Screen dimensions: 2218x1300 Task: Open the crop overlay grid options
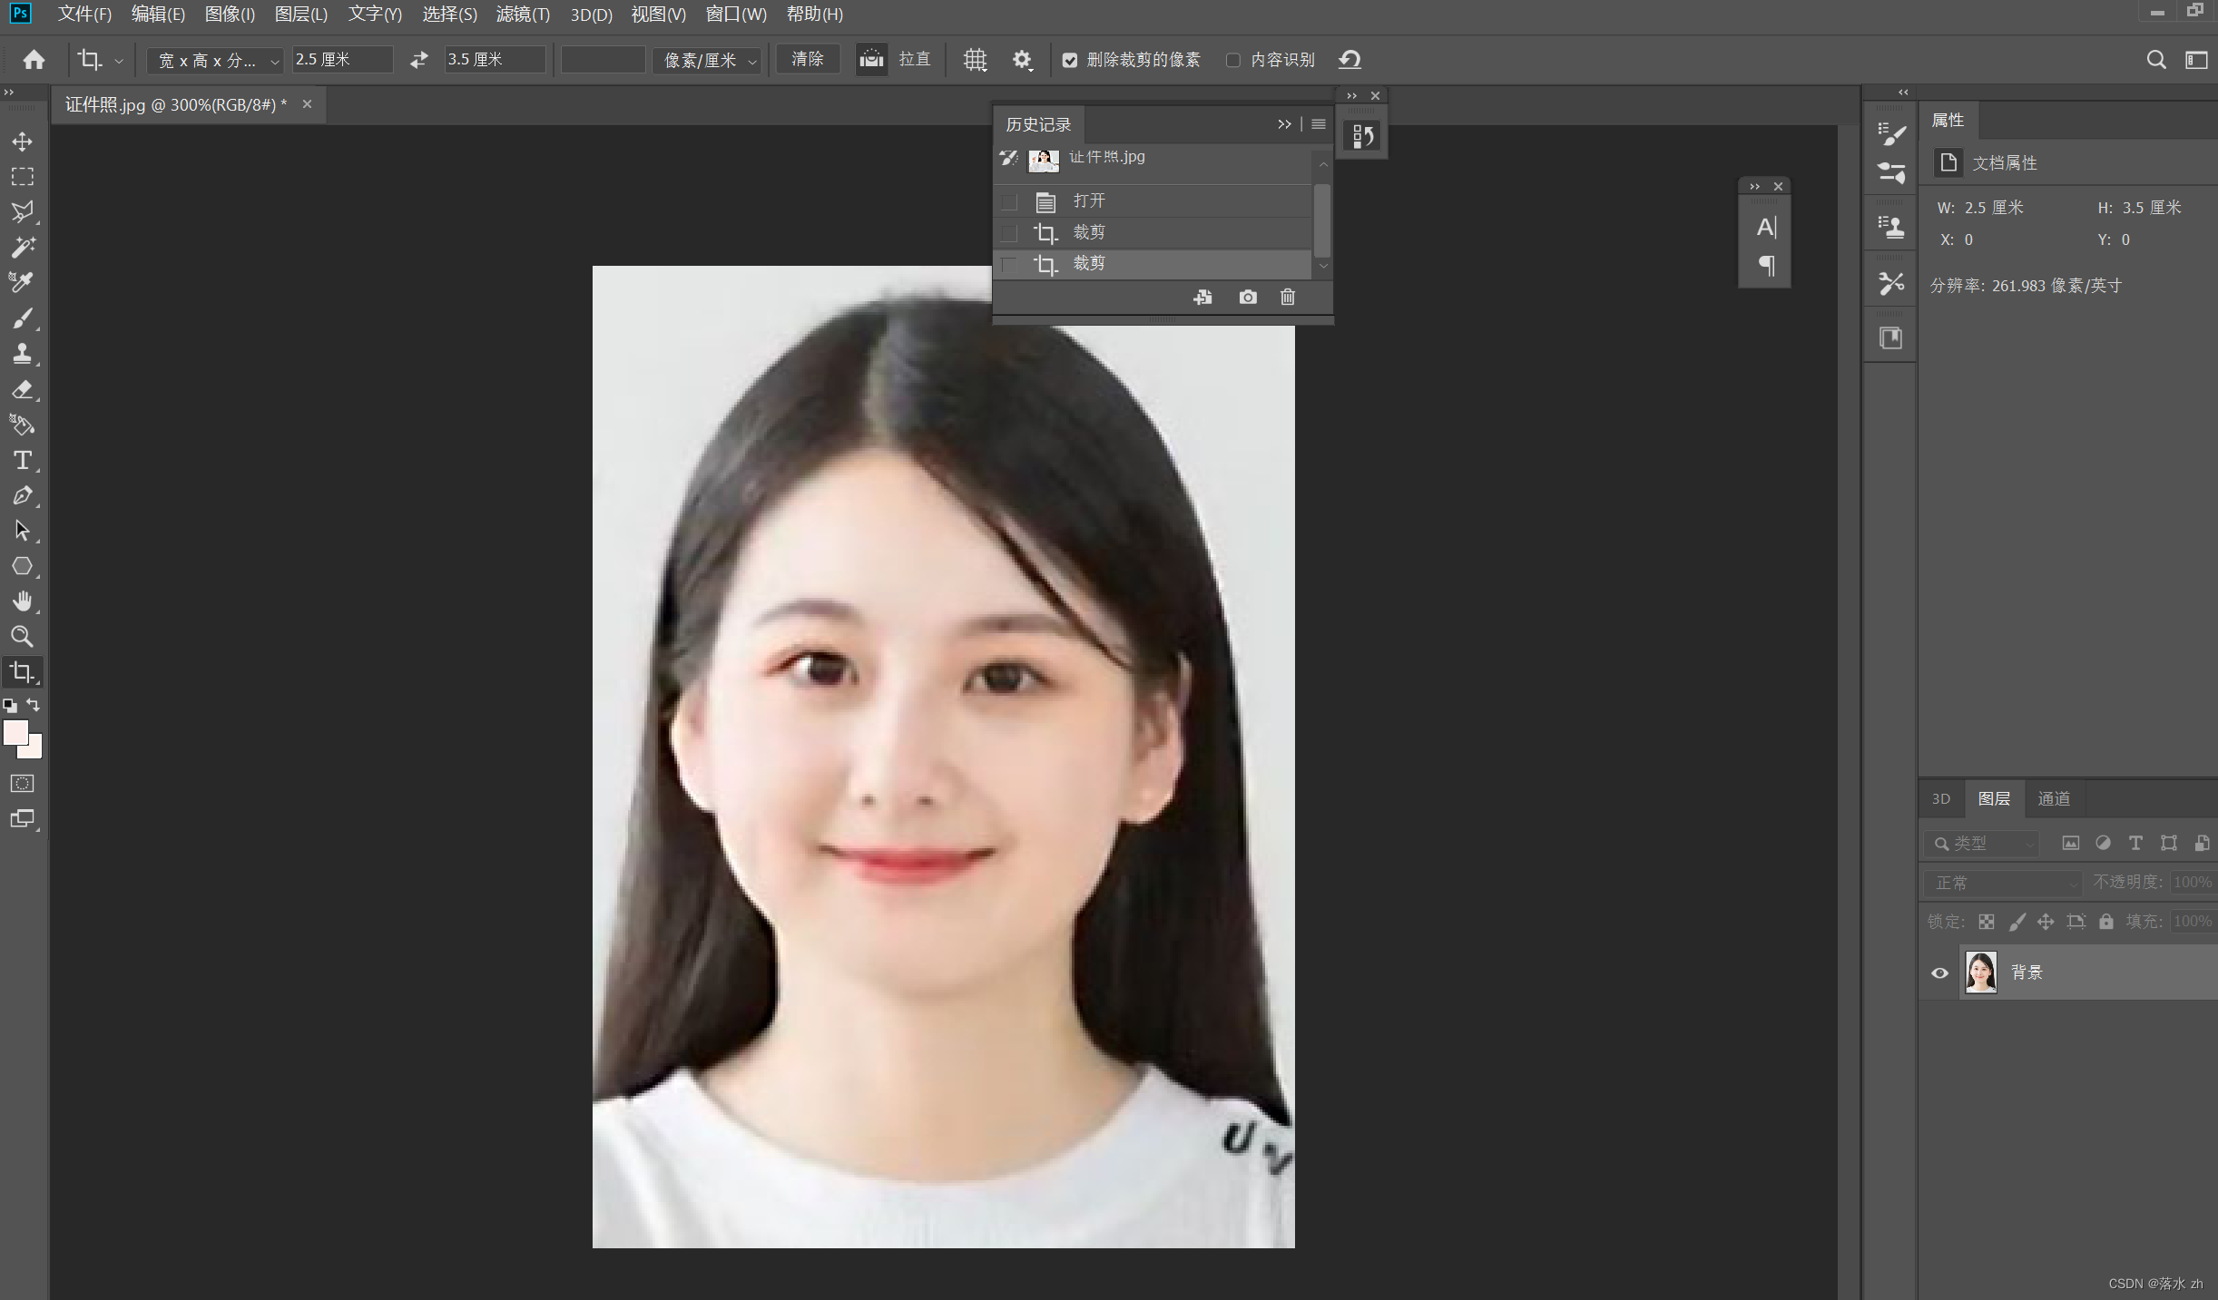tap(975, 60)
